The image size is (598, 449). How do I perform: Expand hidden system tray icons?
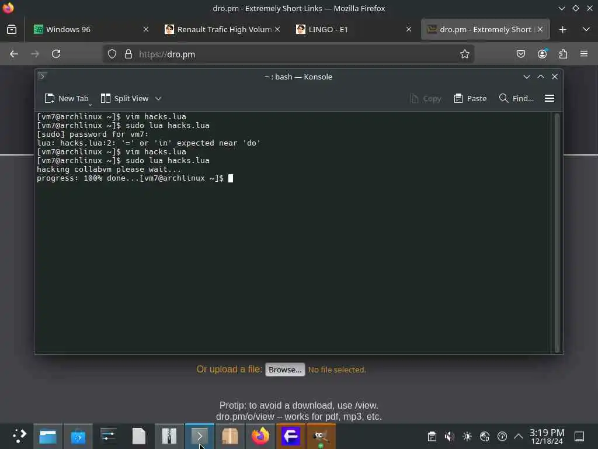point(519,436)
